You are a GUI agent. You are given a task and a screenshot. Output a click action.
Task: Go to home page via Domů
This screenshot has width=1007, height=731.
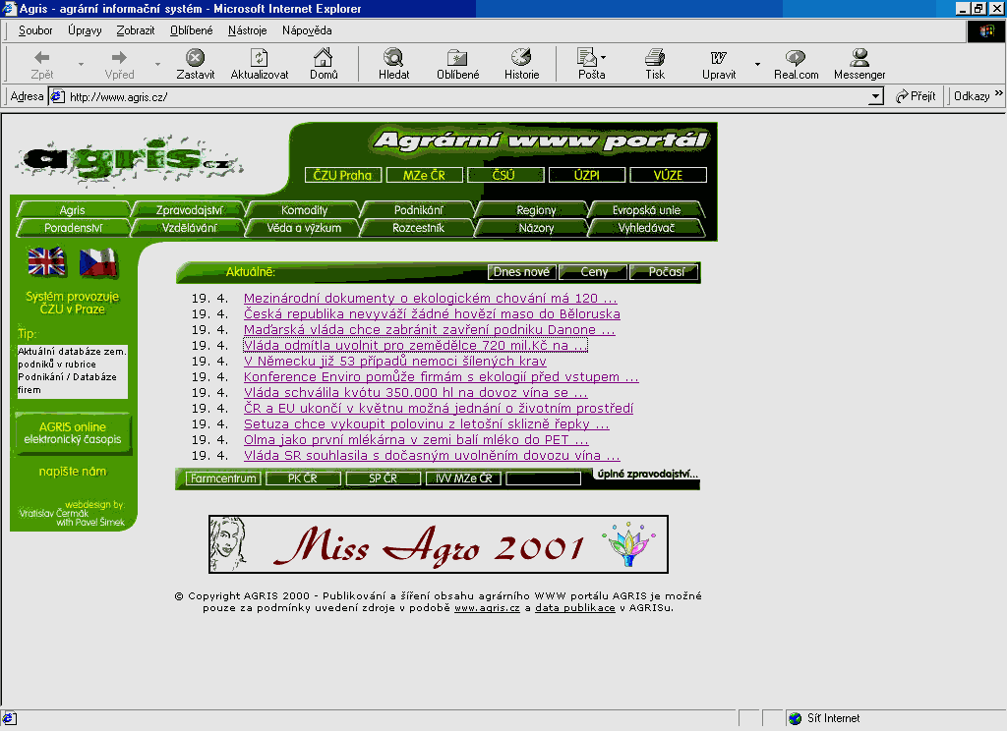324,64
